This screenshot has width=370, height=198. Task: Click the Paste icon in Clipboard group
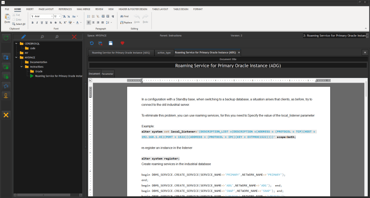[x=7, y=17]
